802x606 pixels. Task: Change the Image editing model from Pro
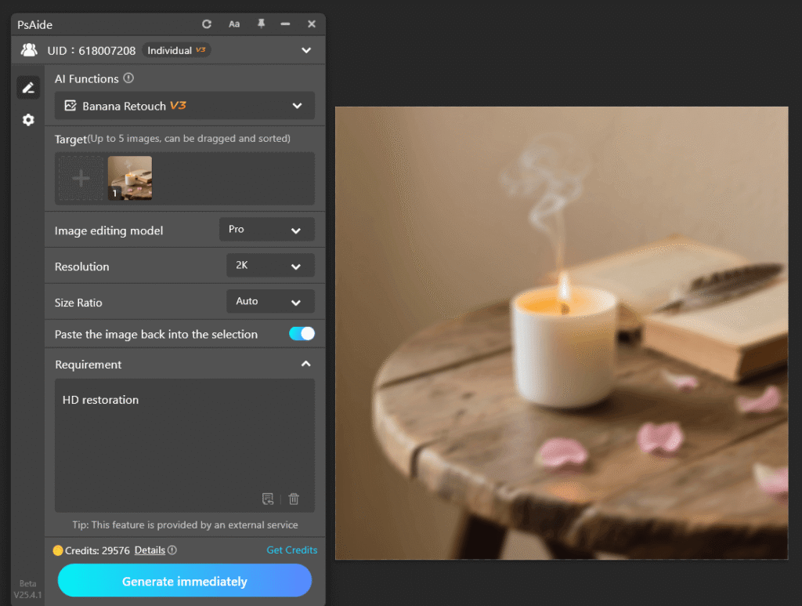click(266, 229)
